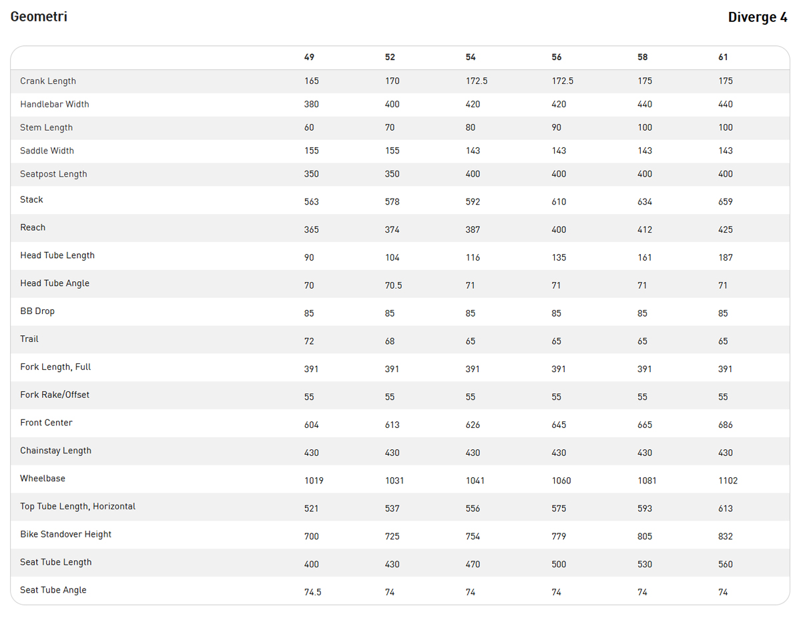Image resolution: width=801 pixels, height=624 pixels.
Task: Click the standover height value 832
Action: coord(726,537)
